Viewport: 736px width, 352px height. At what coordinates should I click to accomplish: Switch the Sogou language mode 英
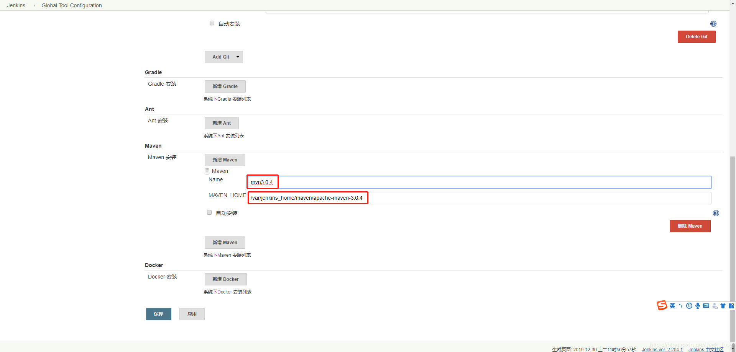coord(672,306)
